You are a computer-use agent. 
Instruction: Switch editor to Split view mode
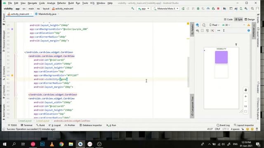point(238,19)
